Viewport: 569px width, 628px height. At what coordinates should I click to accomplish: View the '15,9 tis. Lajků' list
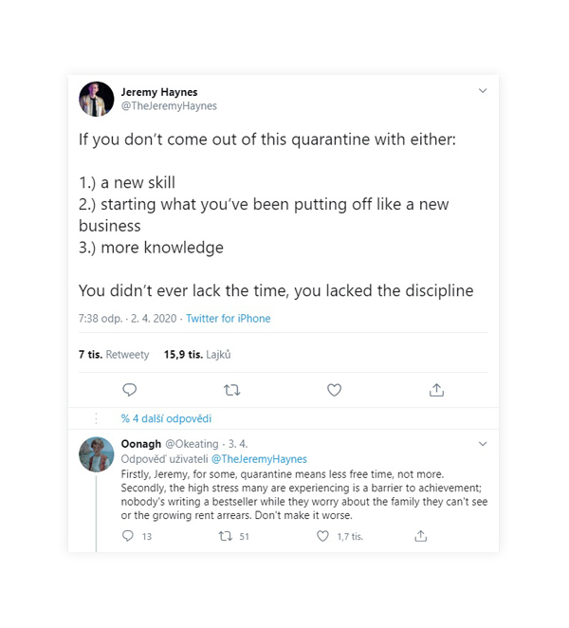[x=197, y=355]
